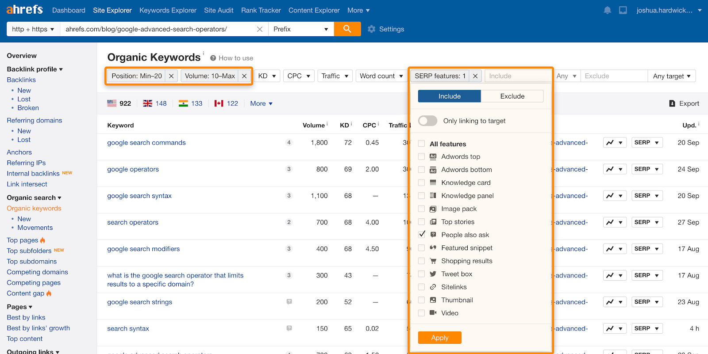The height and width of the screenshot is (354, 708).
Task: Open the Dashboard nav item
Action: pyautogui.click(x=69, y=10)
